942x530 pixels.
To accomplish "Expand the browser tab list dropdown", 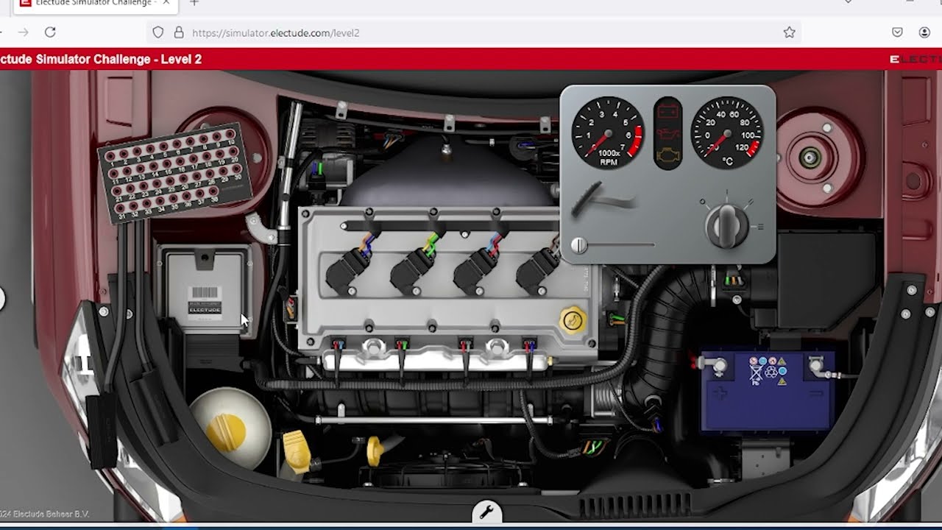I will (x=848, y=2).
